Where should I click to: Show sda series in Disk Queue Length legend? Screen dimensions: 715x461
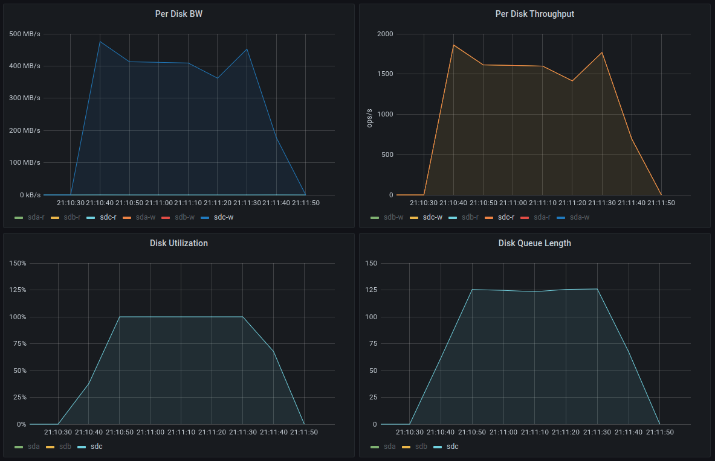390,447
